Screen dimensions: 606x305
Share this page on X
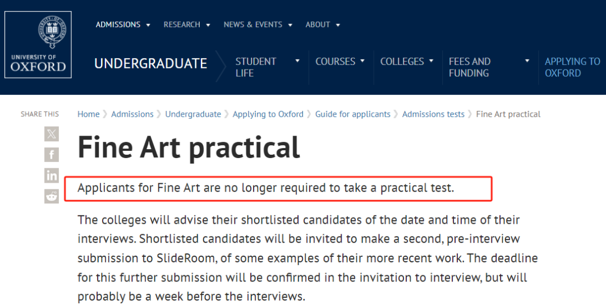(52, 133)
